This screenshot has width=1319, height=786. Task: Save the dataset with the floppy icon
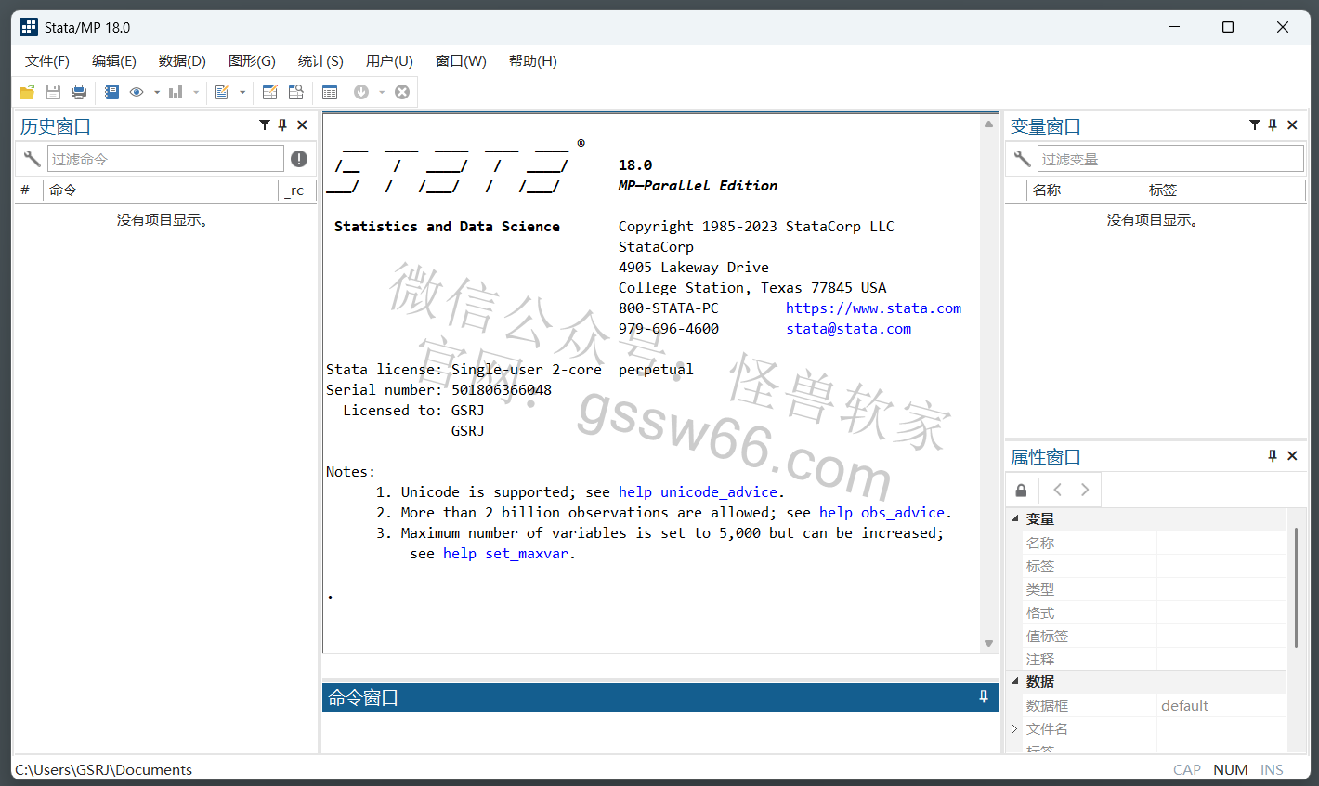53,92
